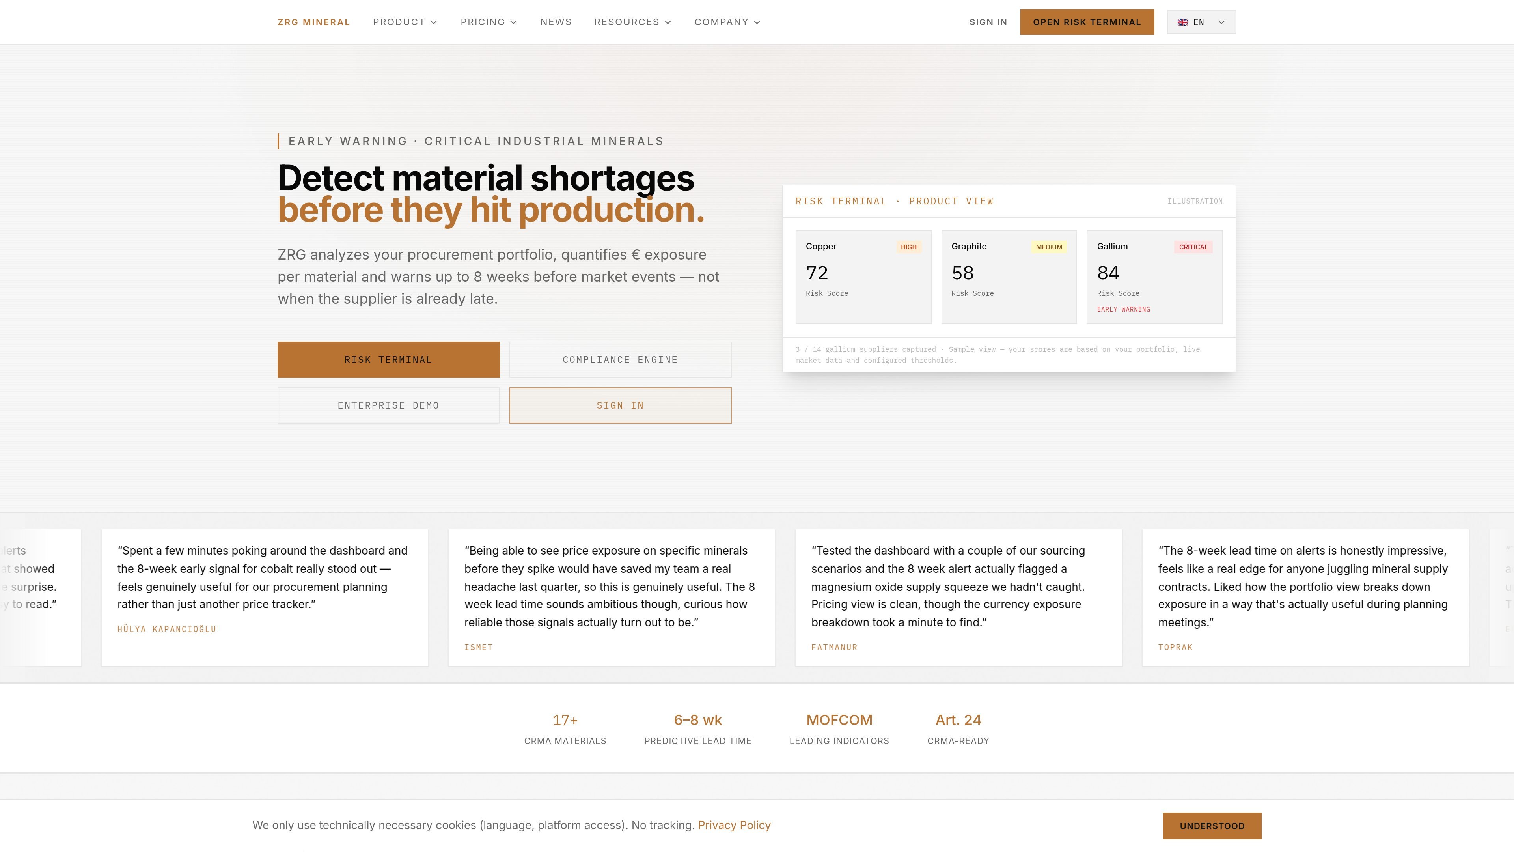Click the UK flag icon
The height and width of the screenshot is (852, 1514).
[x=1182, y=22]
